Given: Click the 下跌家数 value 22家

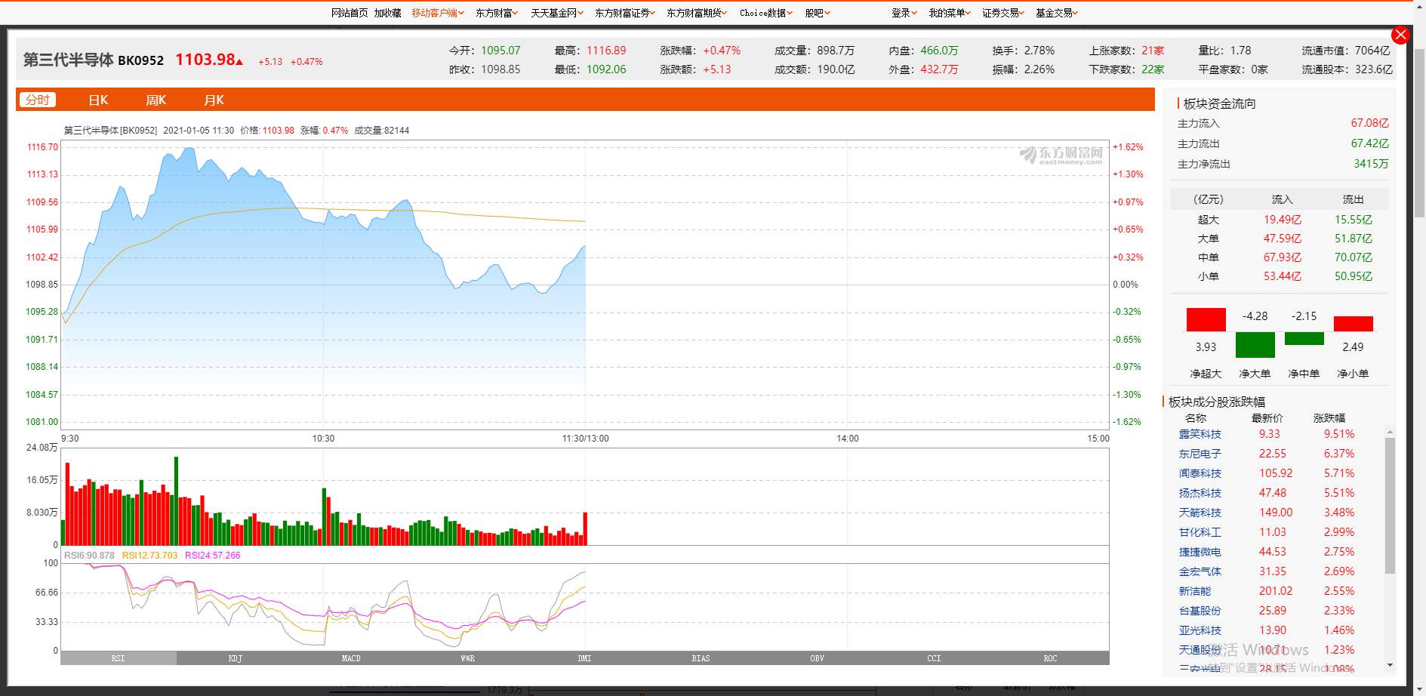Looking at the screenshot, I should (1153, 69).
